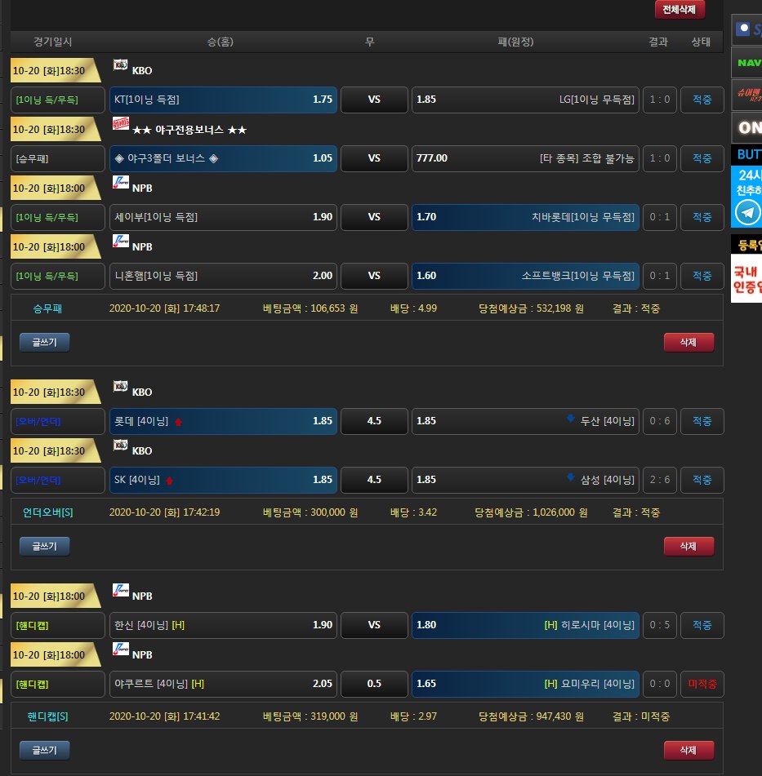Delete the 핸디캡 bet slip
Image resolution: width=762 pixels, height=776 pixels.
(x=688, y=750)
